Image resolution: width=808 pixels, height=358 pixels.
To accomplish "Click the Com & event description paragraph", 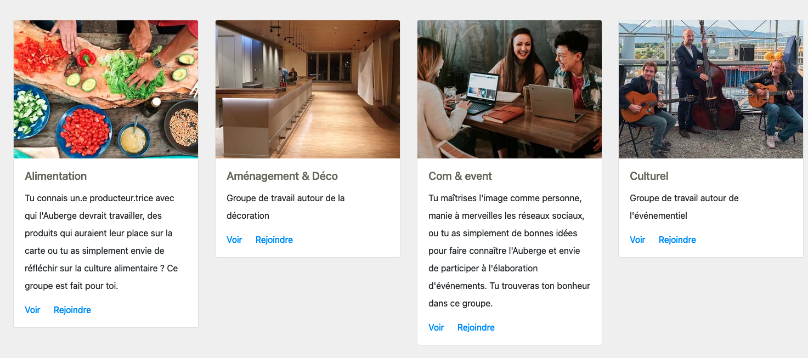I will 509,251.
